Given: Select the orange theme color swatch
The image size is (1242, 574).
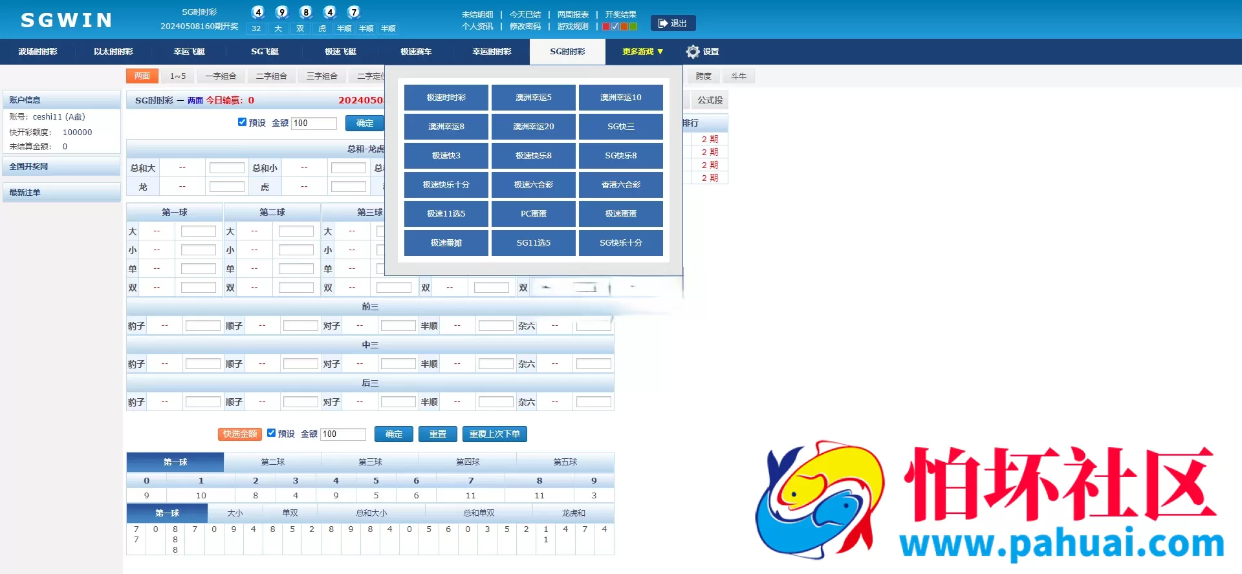Looking at the screenshot, I should [624, 27].
